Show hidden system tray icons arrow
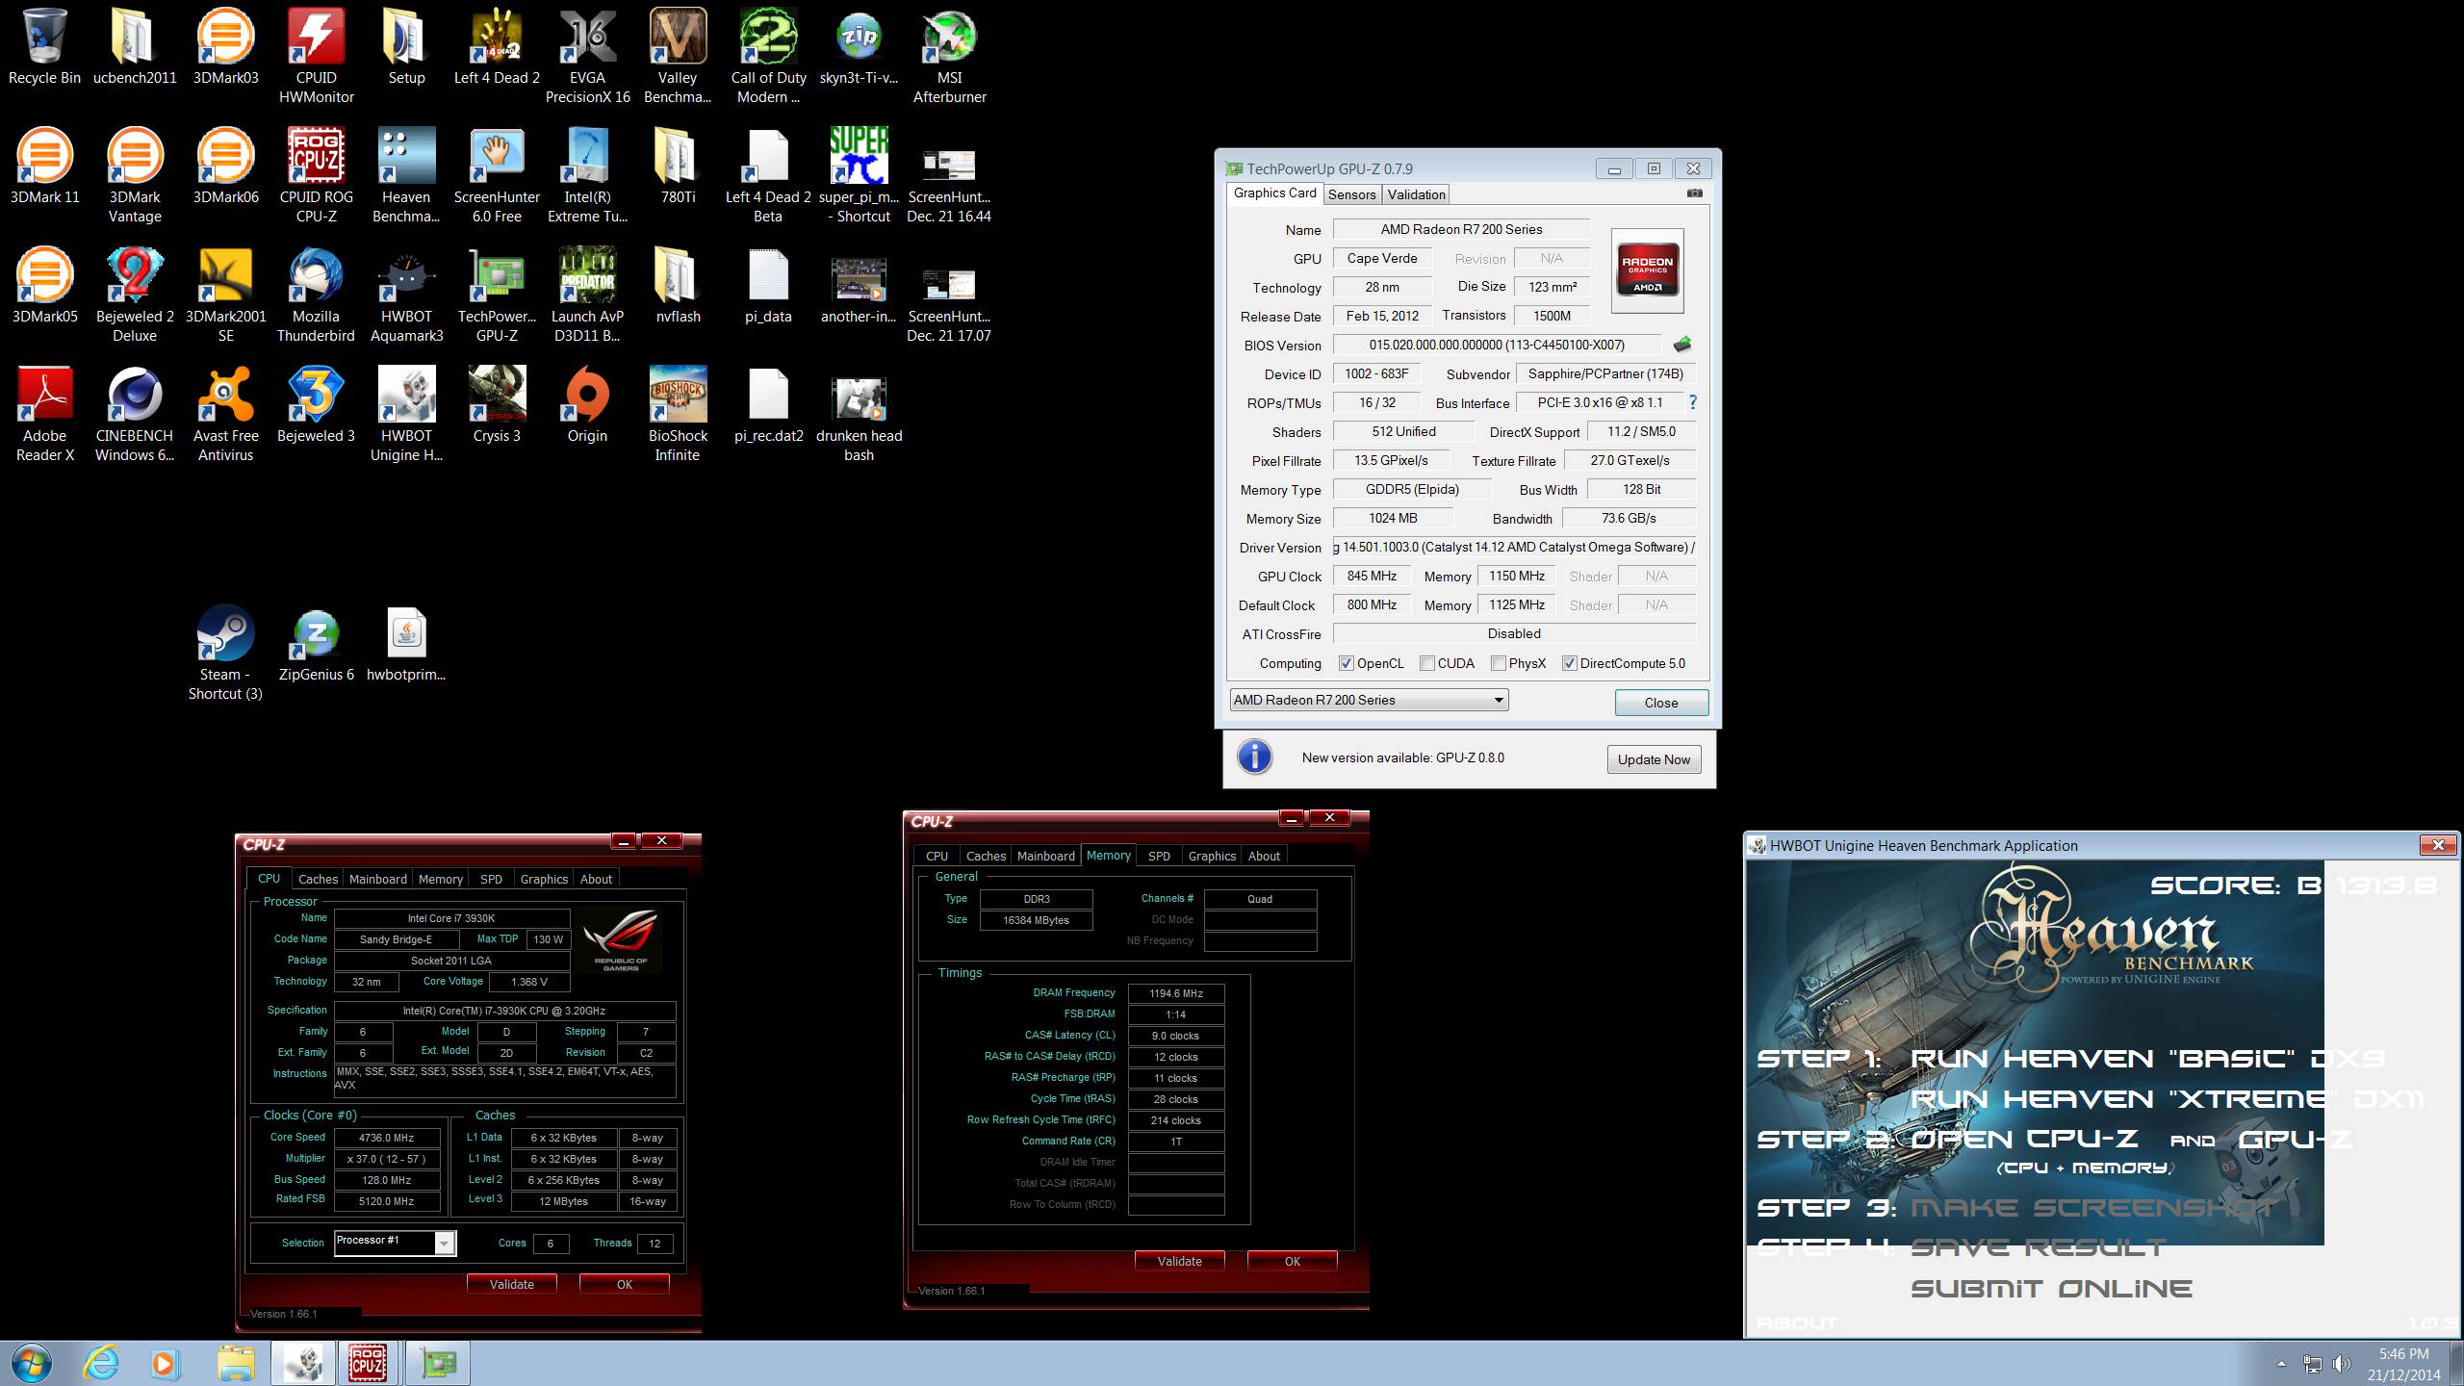 [x=2281, y=1363]
